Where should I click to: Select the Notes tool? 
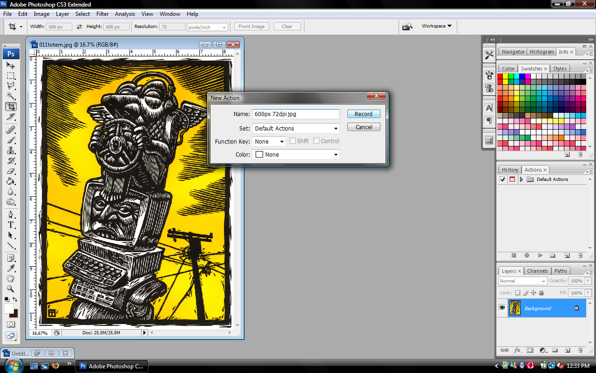[x=11, y=258]
